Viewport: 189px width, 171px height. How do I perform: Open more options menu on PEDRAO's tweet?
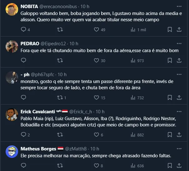[x=179, y=43]
